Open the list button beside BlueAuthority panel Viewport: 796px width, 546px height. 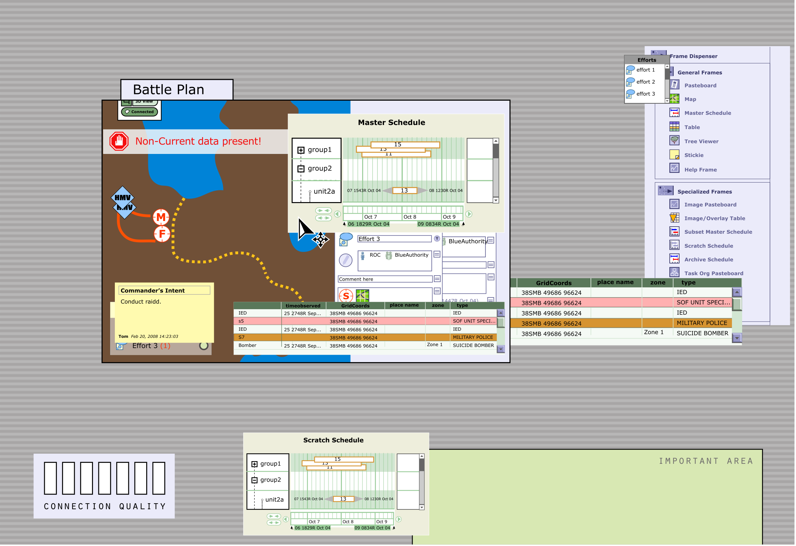tap(491, 241)
